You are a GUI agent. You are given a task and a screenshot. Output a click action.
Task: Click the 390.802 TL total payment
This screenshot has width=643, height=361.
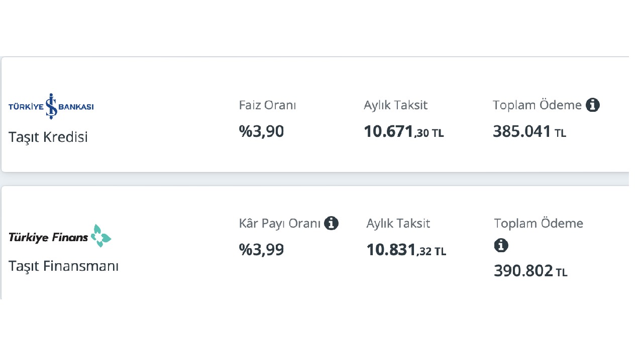coord(531,271)
